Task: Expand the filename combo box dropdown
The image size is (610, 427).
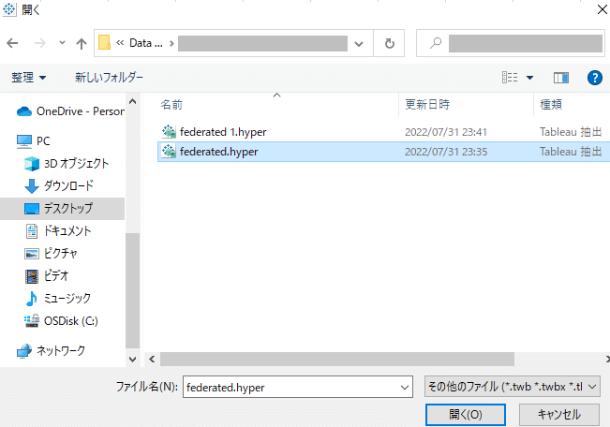Action: point(405,388)
